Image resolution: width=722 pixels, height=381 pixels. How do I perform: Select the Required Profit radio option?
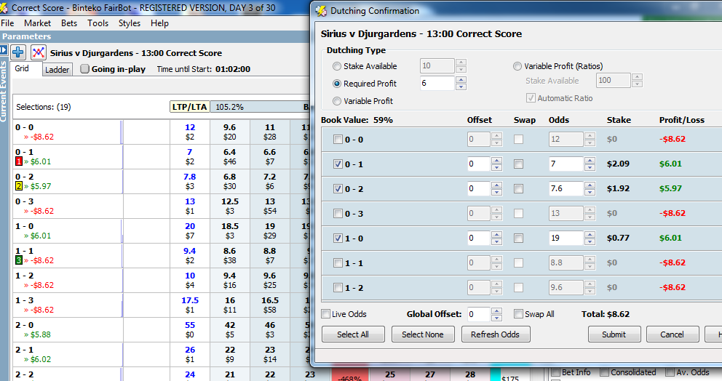tap(337, 84)
